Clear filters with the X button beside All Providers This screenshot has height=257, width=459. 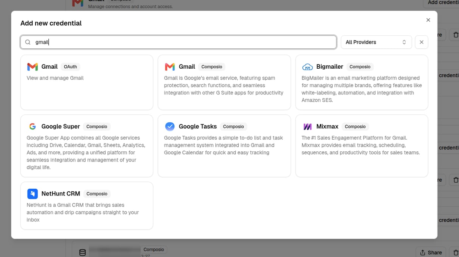click(x=421, y=42)
